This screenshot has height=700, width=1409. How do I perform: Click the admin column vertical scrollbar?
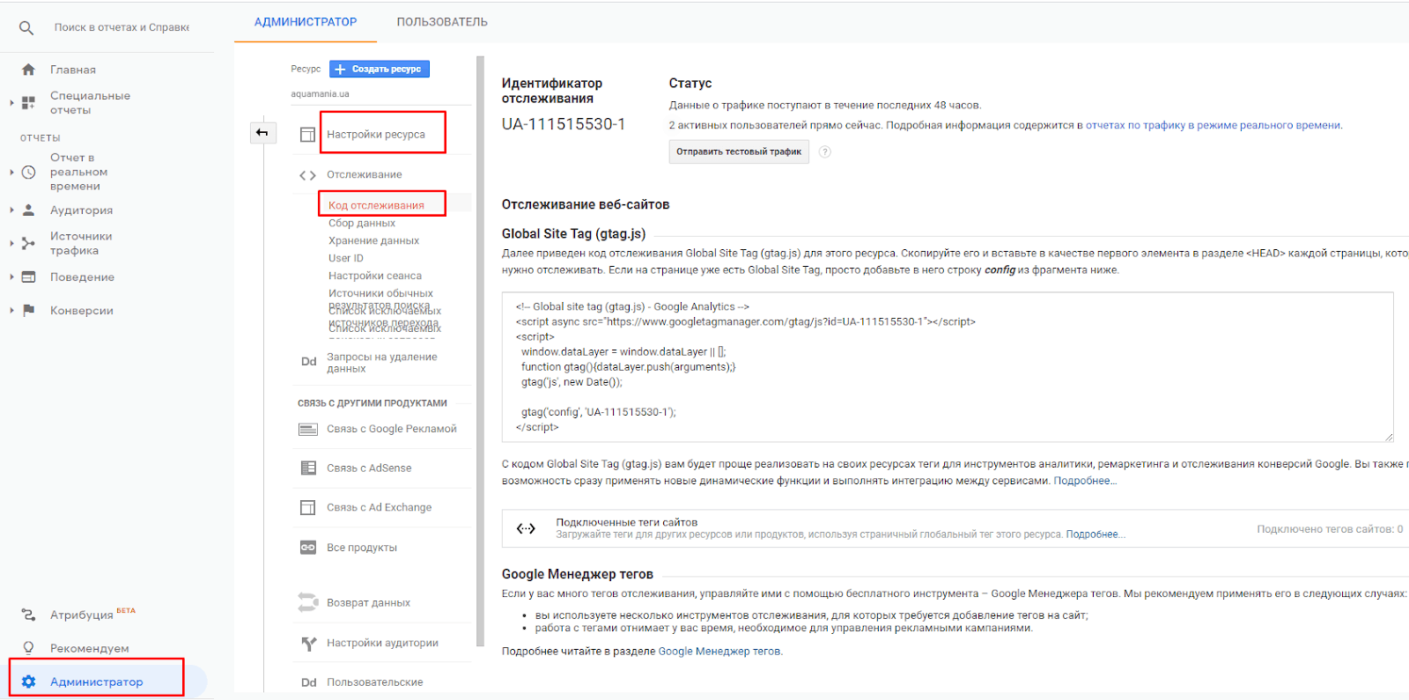coord(480,351)
